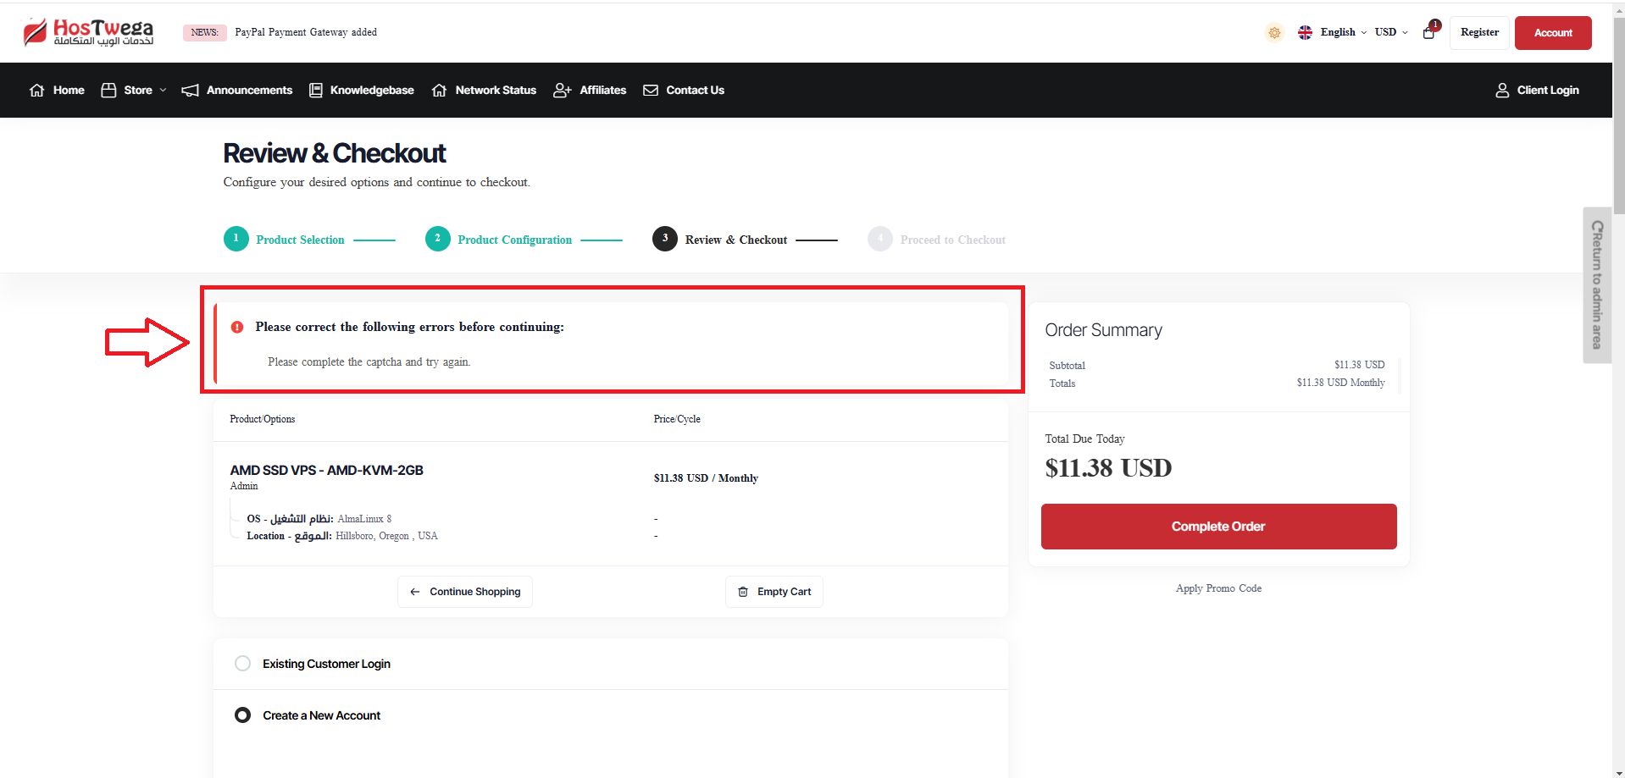Open Home in navigation bar
1625x778 pixels.
(x=69, y=91)
